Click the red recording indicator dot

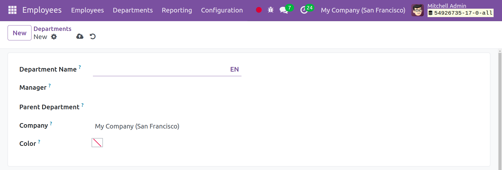(259, 10)
